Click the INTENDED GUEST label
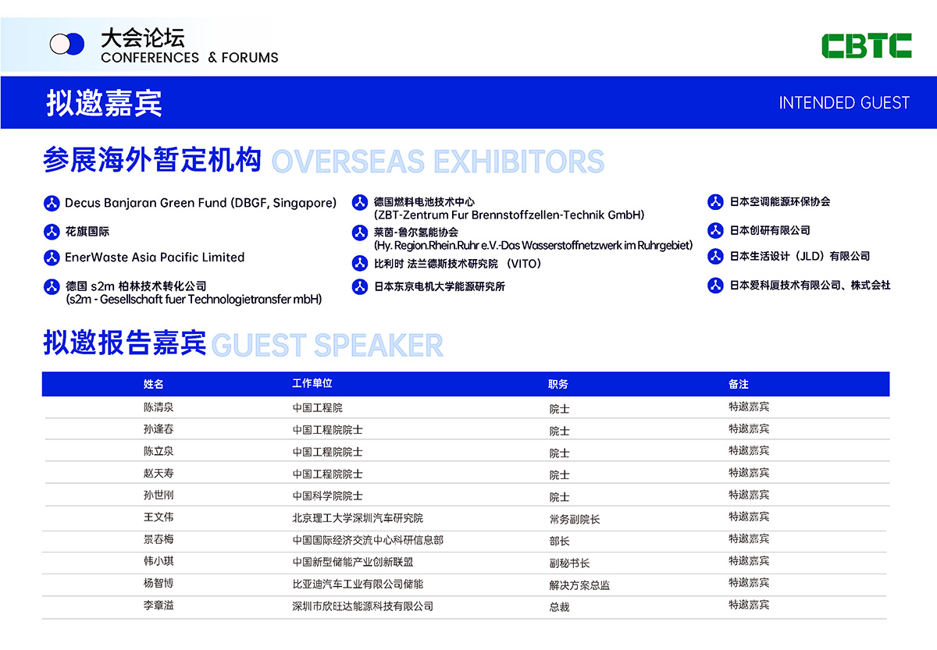 pyautogui.click(x=844, y=103)
